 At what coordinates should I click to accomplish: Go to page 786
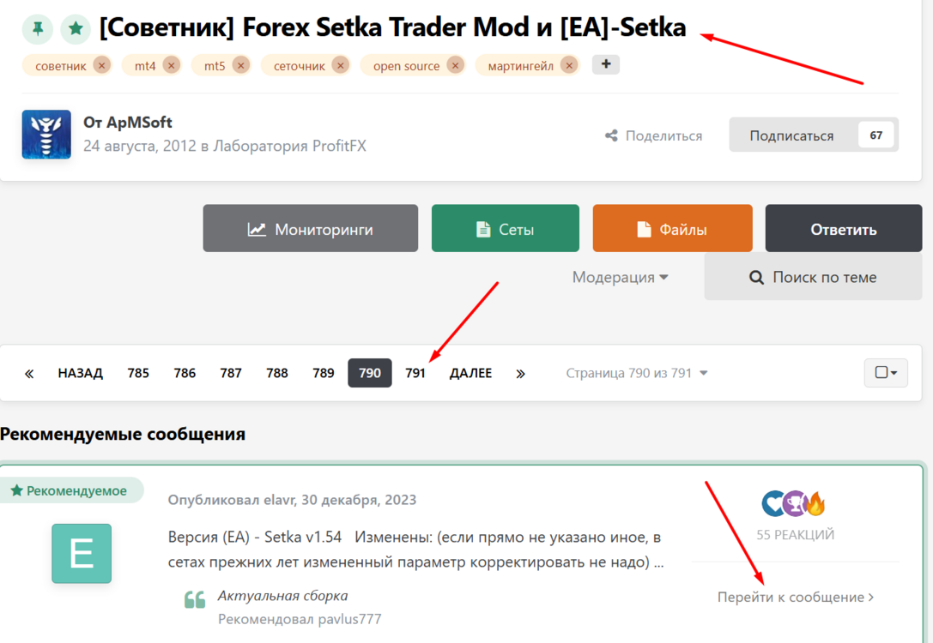185,373
